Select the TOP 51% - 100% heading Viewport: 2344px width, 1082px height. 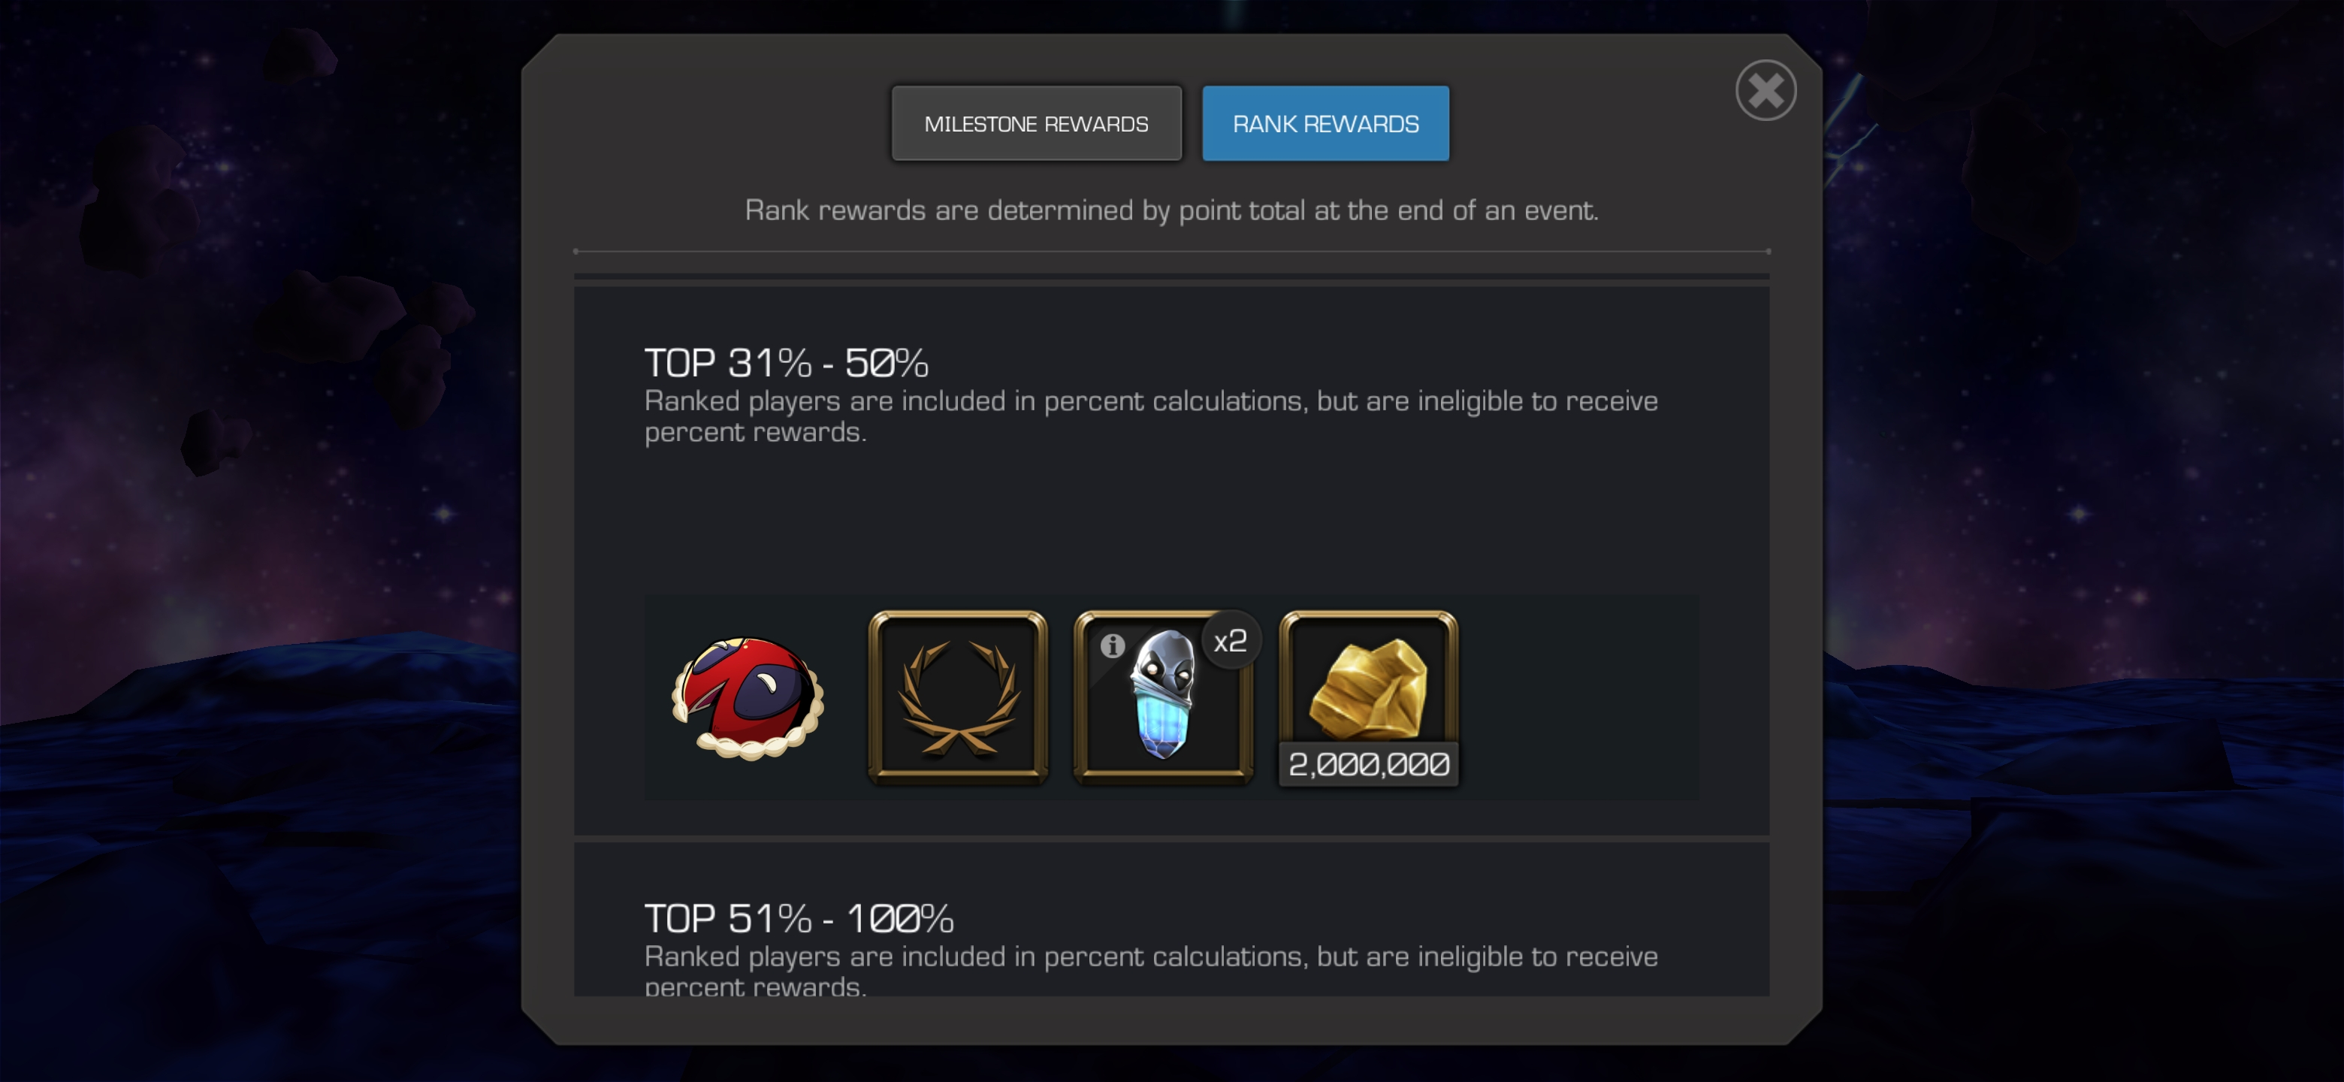[799, 918]
